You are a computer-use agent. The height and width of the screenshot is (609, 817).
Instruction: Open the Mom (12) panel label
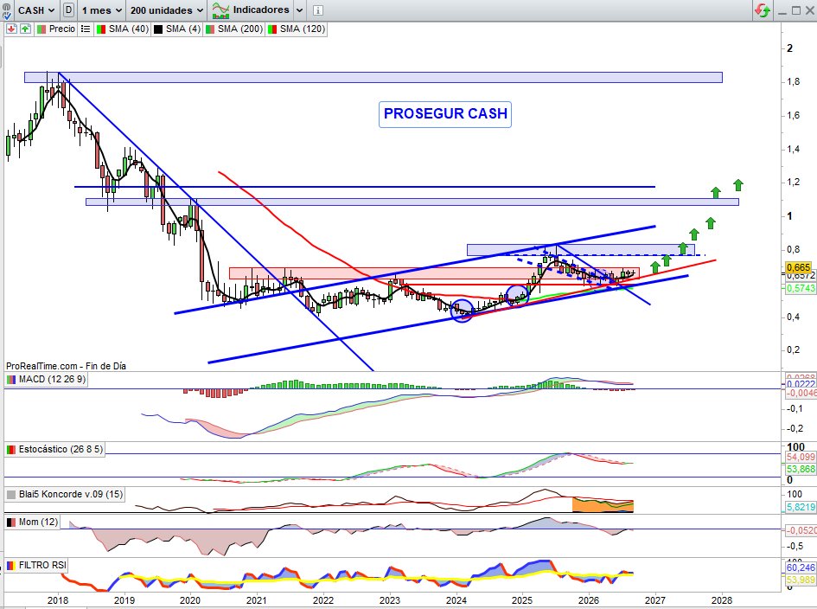38,522
